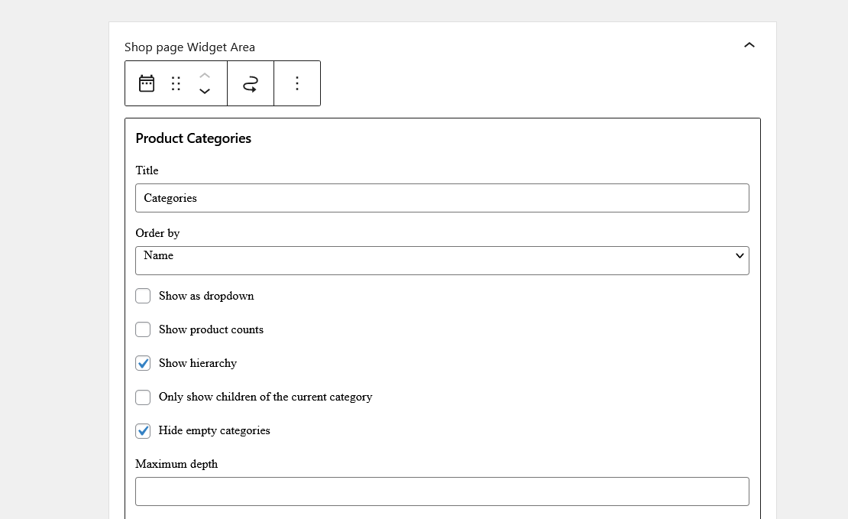The height and width of the screenshot is (519, 848).
Task: Click the drag handle dots icon
Action: pos(176,83)
